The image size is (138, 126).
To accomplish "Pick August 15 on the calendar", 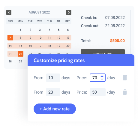I will (x=20, y=46).
